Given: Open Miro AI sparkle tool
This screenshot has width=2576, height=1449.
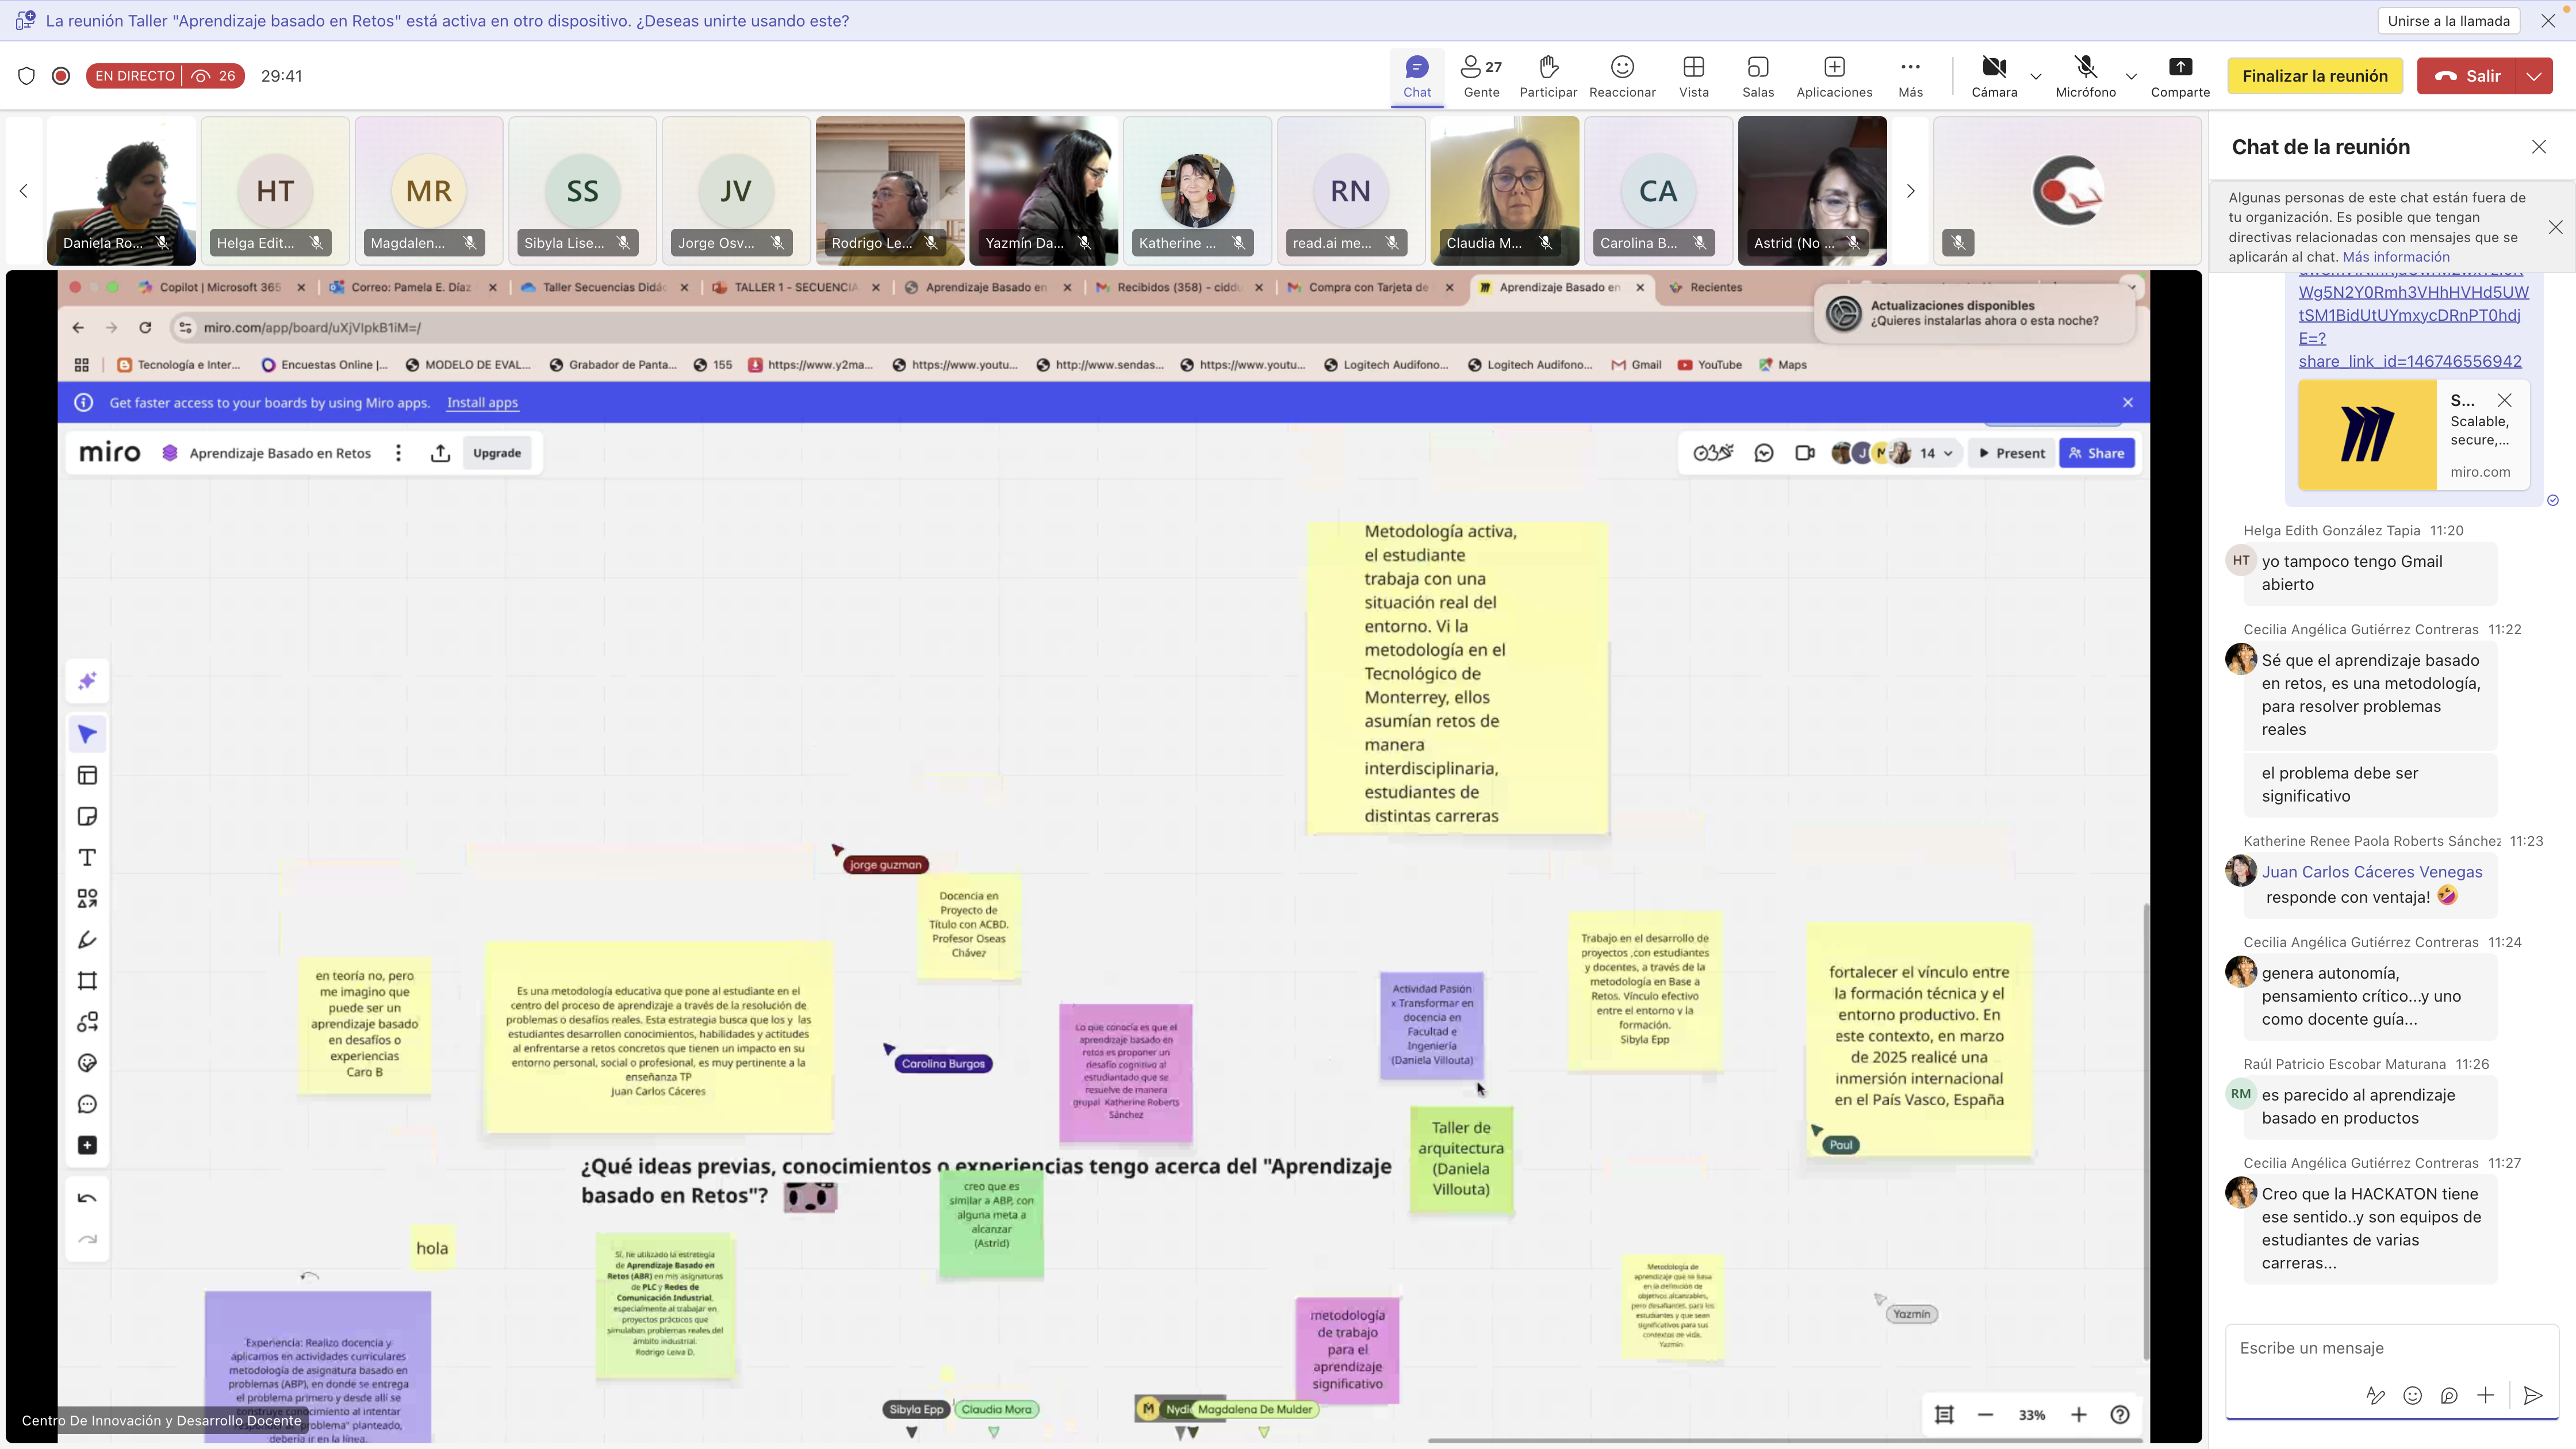Looking at the screenshot, I should pyautogui.click(x=87, y=682).
